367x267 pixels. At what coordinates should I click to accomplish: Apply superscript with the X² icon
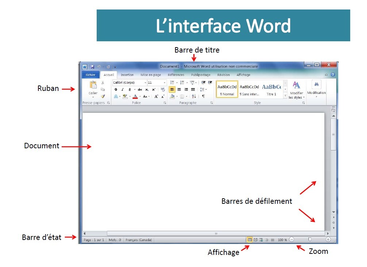point(154,89)
